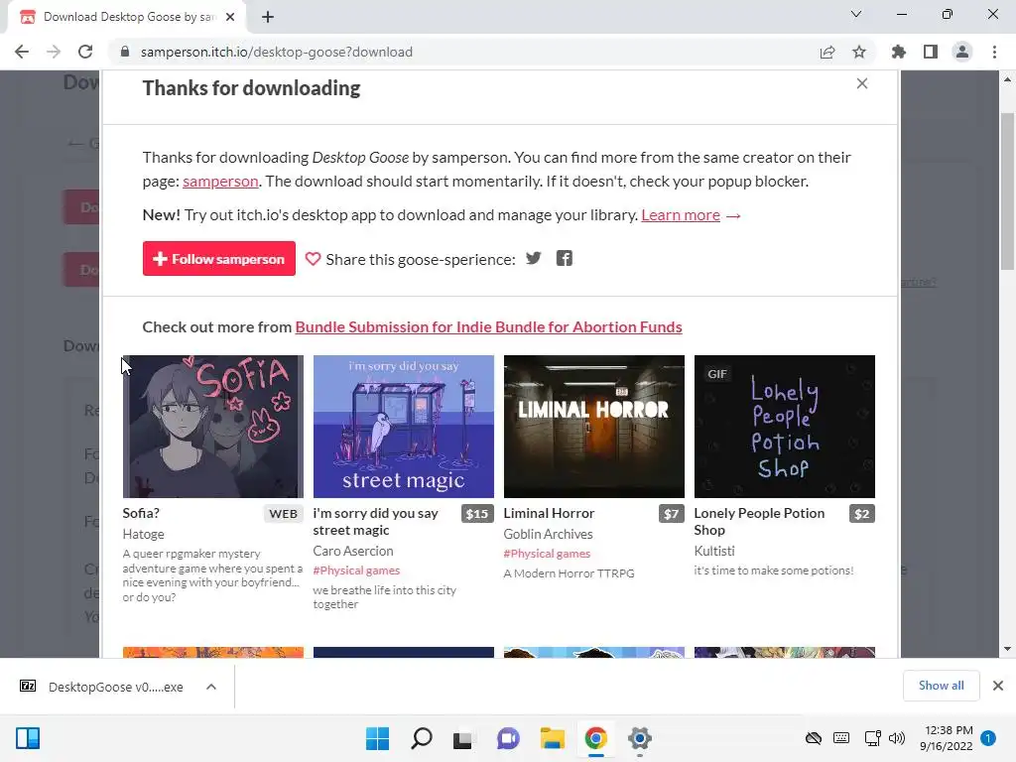Click the Follow samperson button
Screen dimensions: 1016x762
(219, 259)
